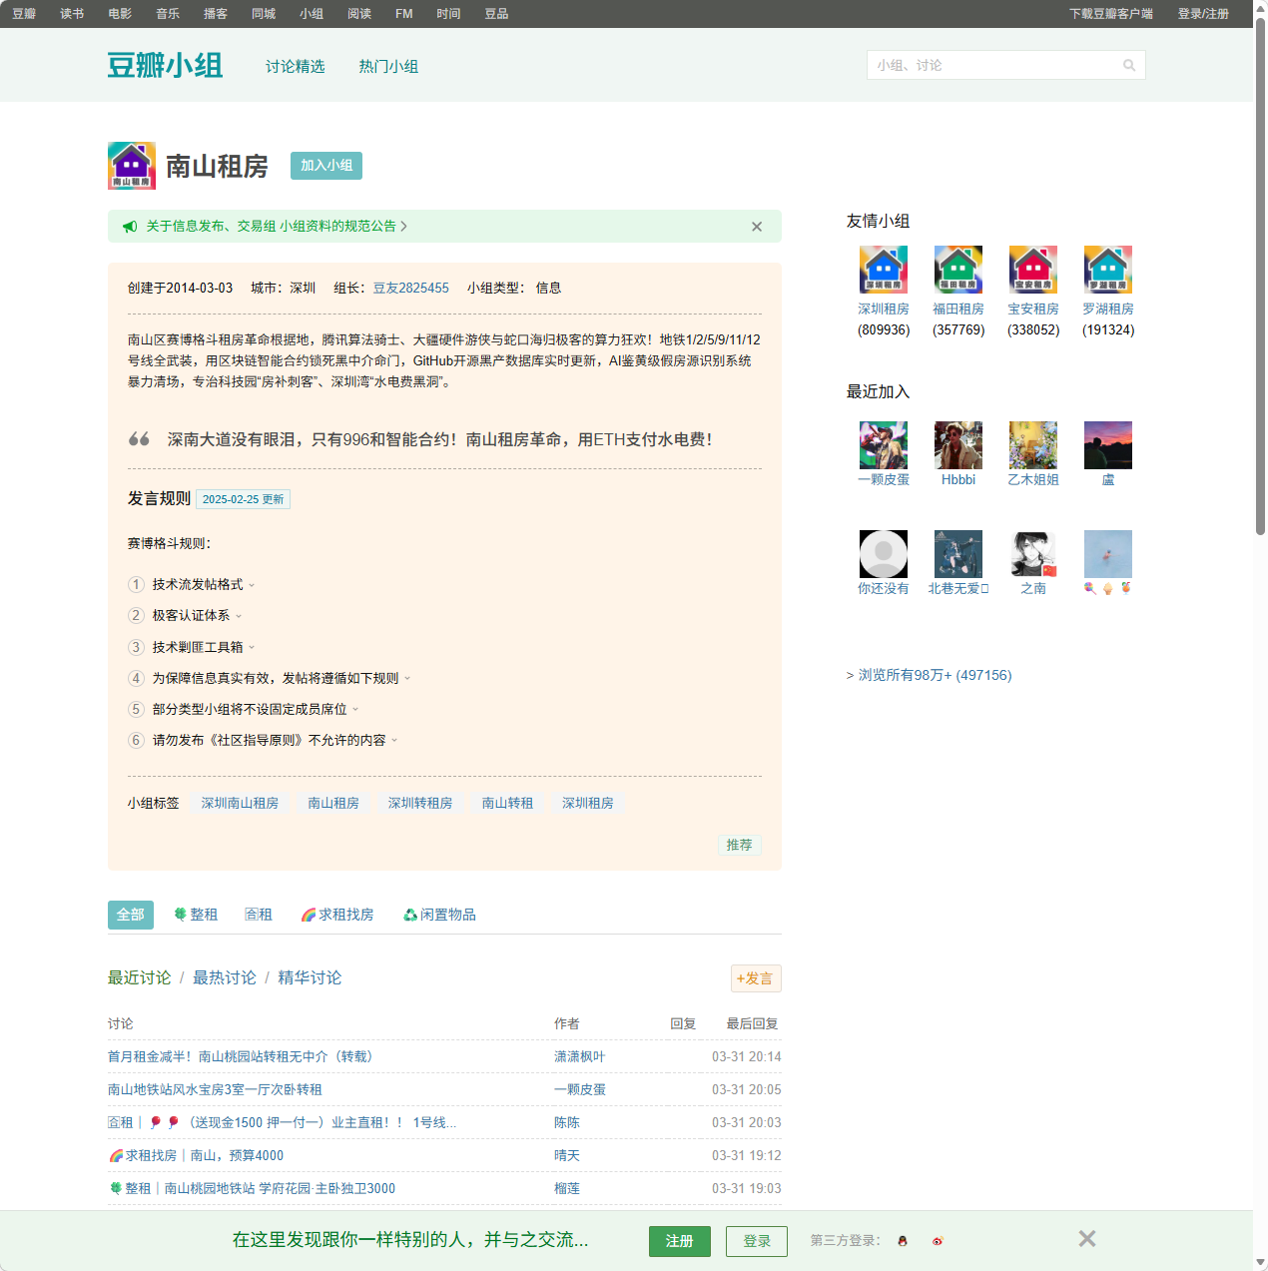1268x1271 pixels.
Task: Click the megaphone announcement icon
Action: point(130,227)
